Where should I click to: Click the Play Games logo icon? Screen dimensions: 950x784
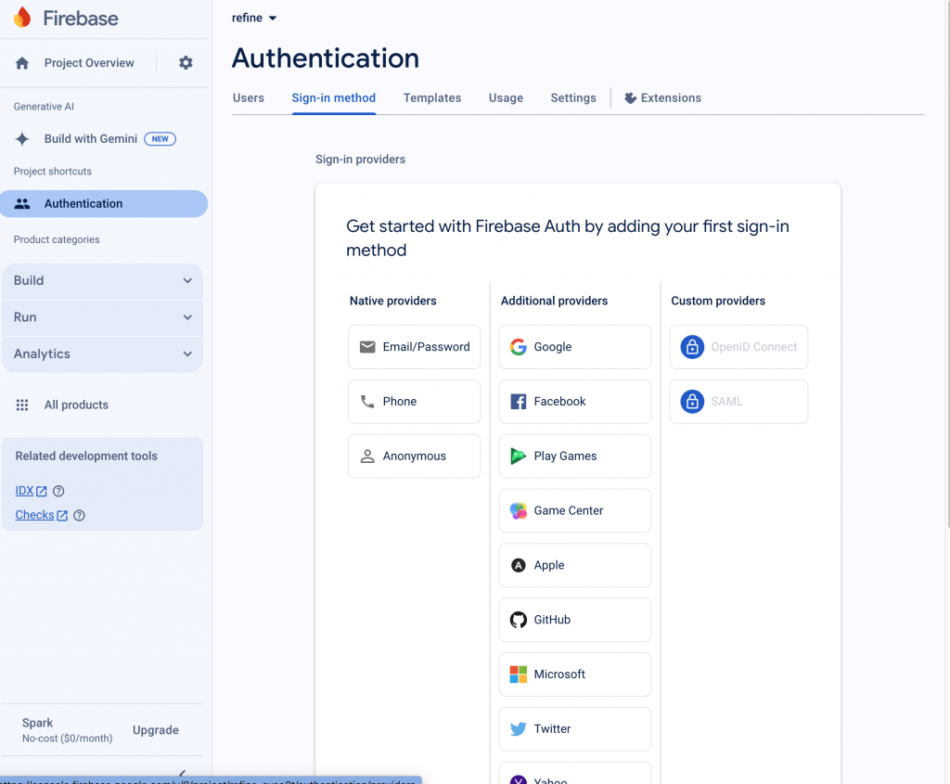[518, 456]
